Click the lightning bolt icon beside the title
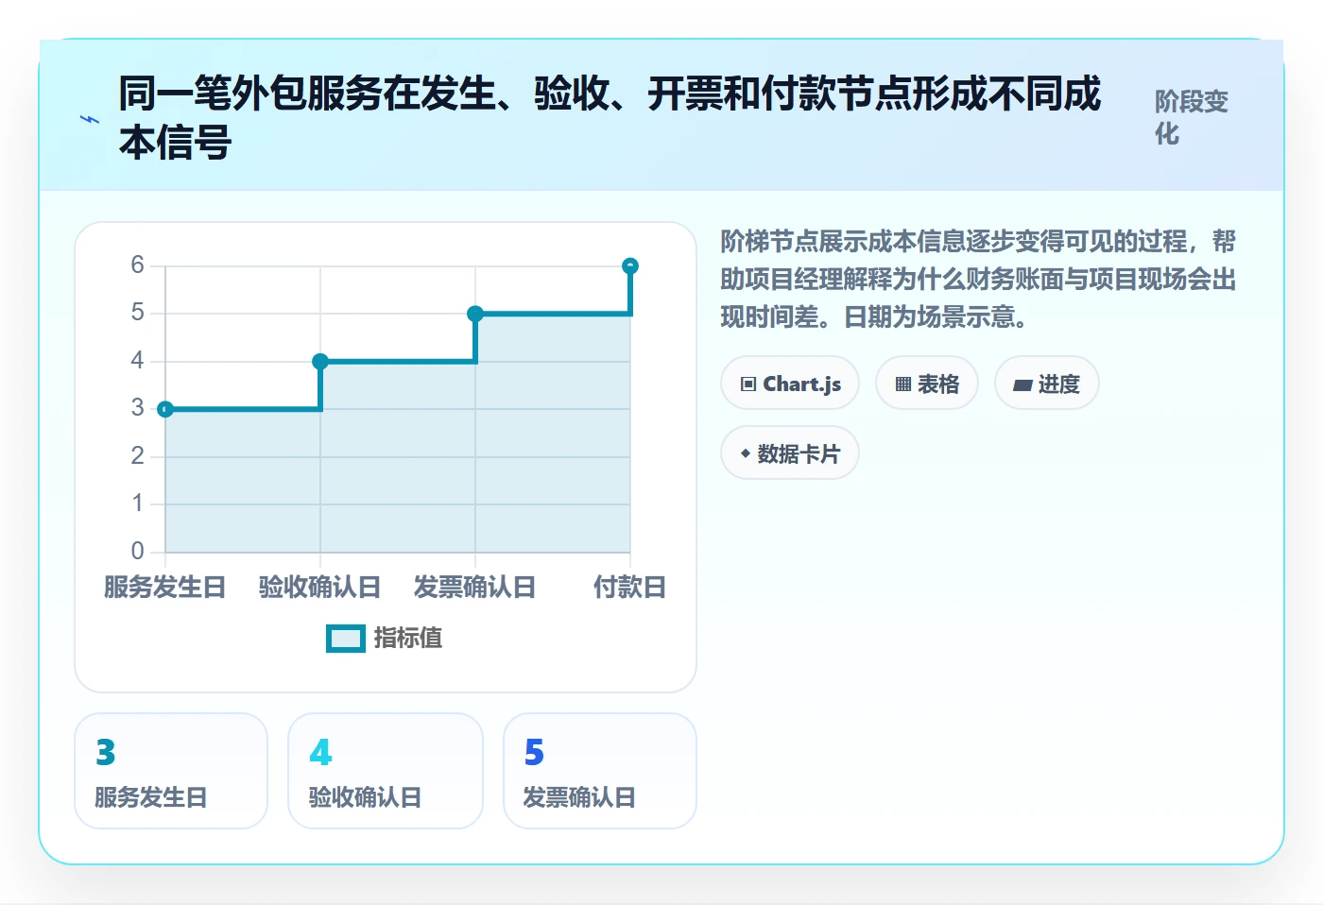Screen dimensions: 1323x905 tap(90, 120)
